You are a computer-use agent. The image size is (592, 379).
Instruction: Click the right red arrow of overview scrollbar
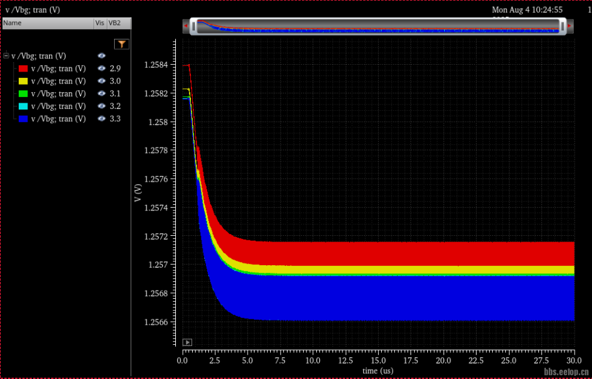click(x=570, y=26)
